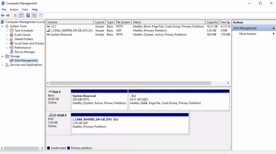
Task: Open the View menu
Action: [25, 9]
